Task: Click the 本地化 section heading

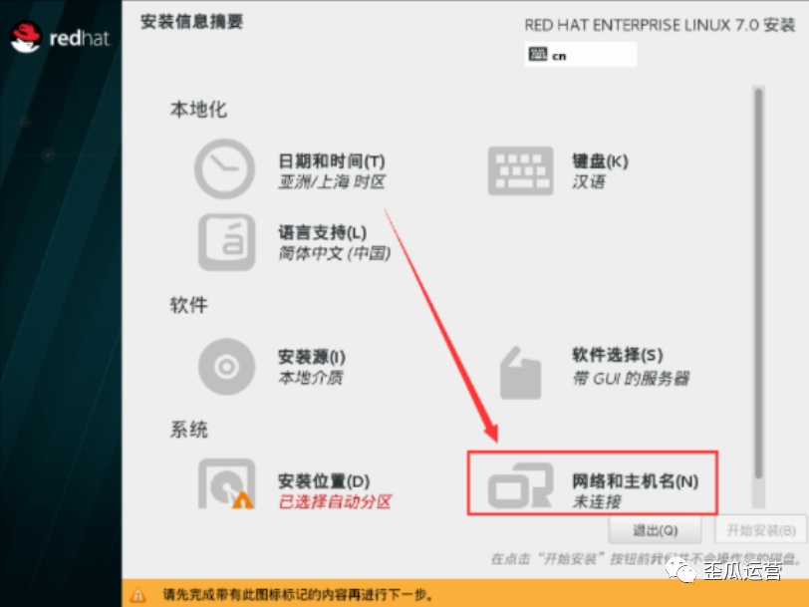Action: 198,110
